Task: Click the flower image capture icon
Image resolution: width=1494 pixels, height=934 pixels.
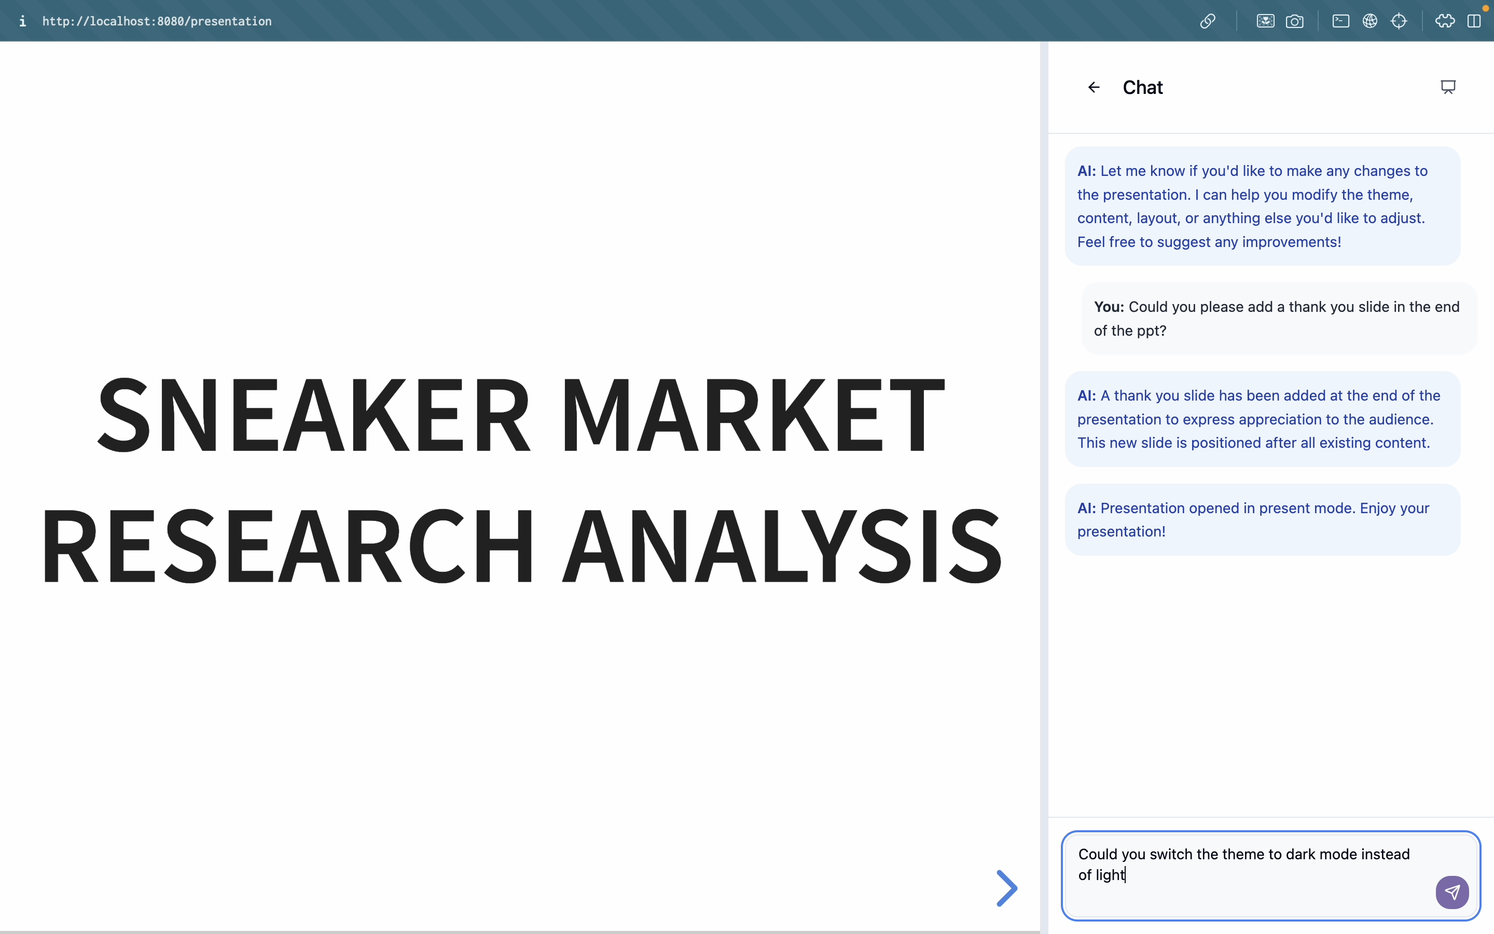Action: click(x=1265, y=21)
